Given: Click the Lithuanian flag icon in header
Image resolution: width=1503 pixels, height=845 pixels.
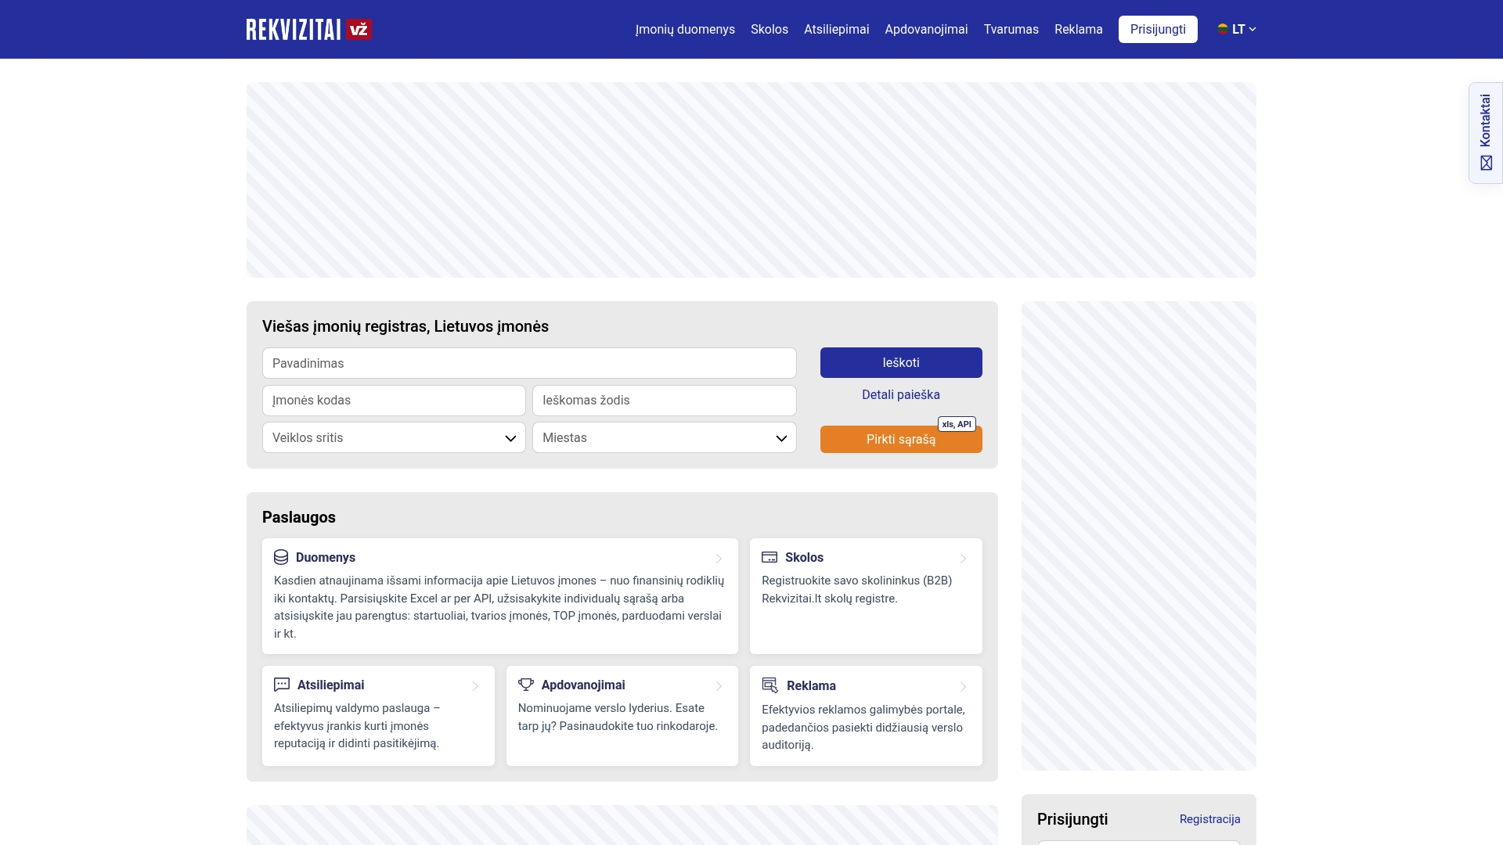Looking at the screenshot, I should point(1224,29).
